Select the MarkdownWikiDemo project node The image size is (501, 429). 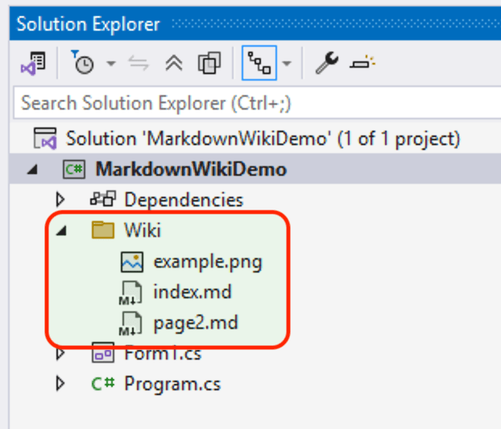click(x=190, y=169)
